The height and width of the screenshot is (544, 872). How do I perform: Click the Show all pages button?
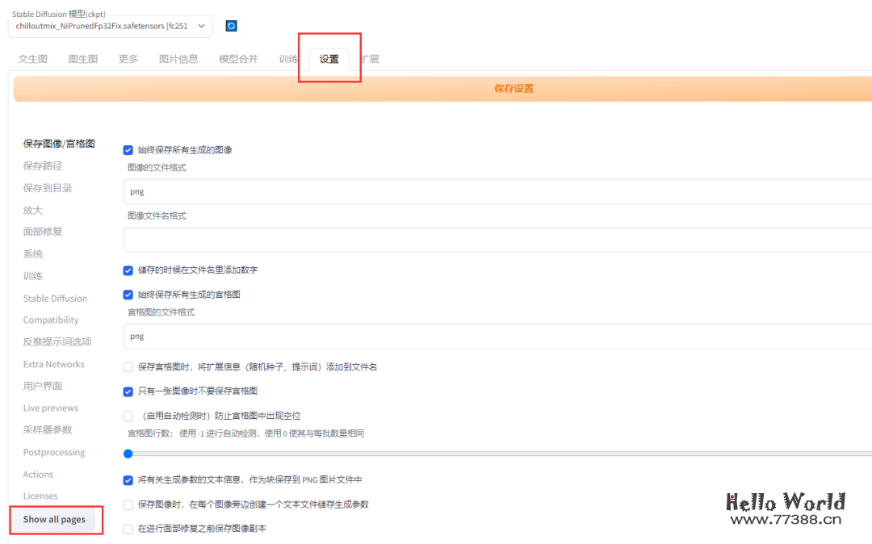55,520
